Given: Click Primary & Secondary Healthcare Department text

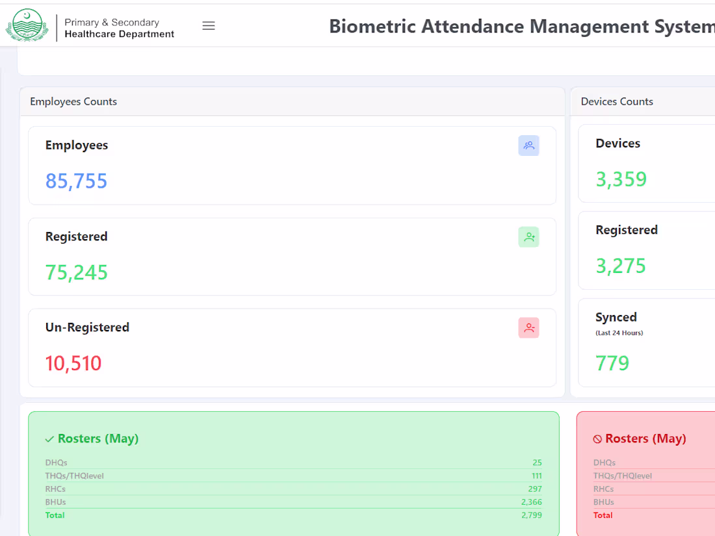Looking at the screenshot, I should pos(119,28).
